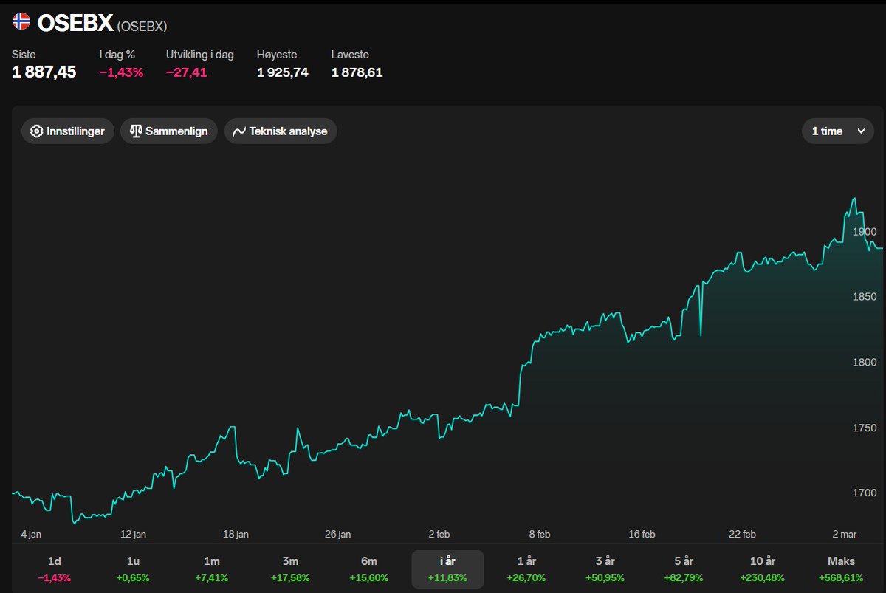Click the 2 feb date label
The image size is (886, 593).
click(x=439, y=534)
